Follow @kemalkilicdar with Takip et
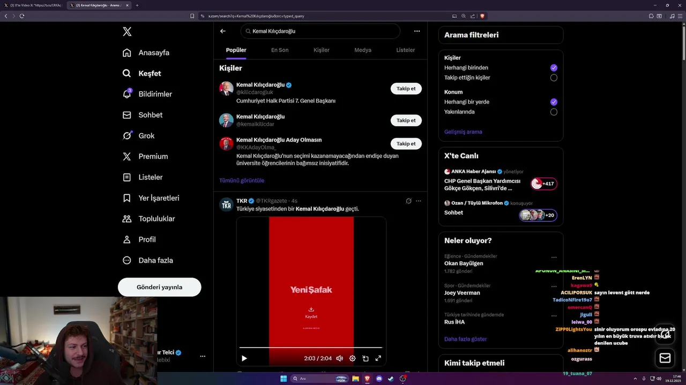This screenshot has height=385, width=686. click(406, 120)
